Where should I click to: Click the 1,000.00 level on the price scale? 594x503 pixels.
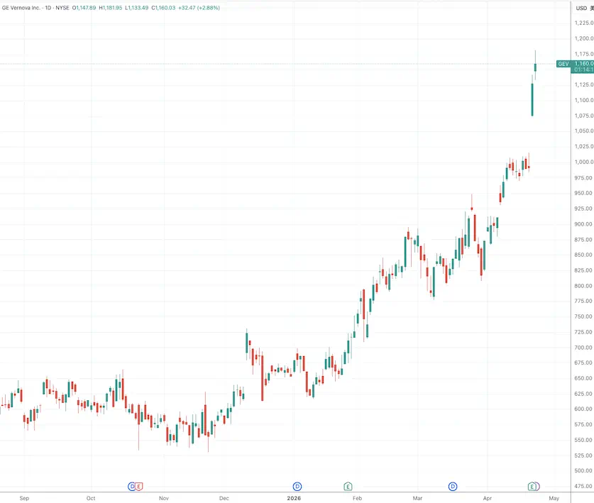[x=583, y=162]
